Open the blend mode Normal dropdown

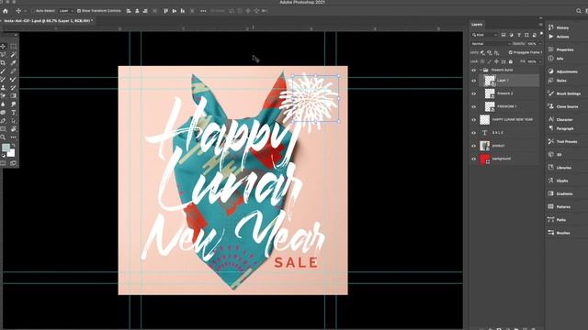491,44
